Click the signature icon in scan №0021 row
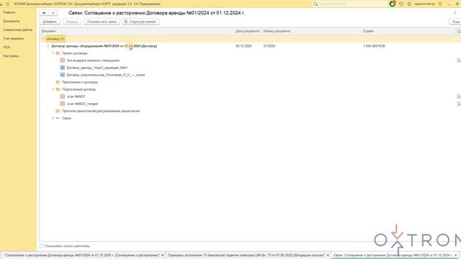Image resolution: width=461 pixels, height=259 pixels. point(459,96)
